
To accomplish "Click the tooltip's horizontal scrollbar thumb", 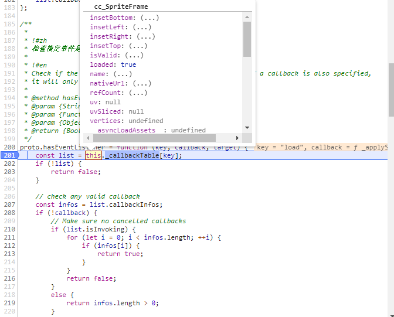I will coord(154,138).
